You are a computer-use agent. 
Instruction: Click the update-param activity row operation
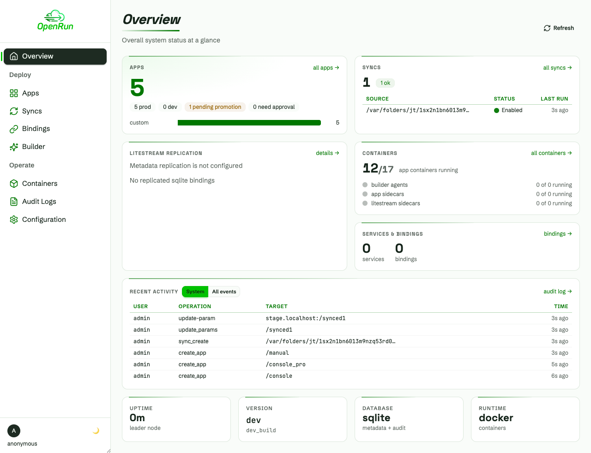click(197, 318)
